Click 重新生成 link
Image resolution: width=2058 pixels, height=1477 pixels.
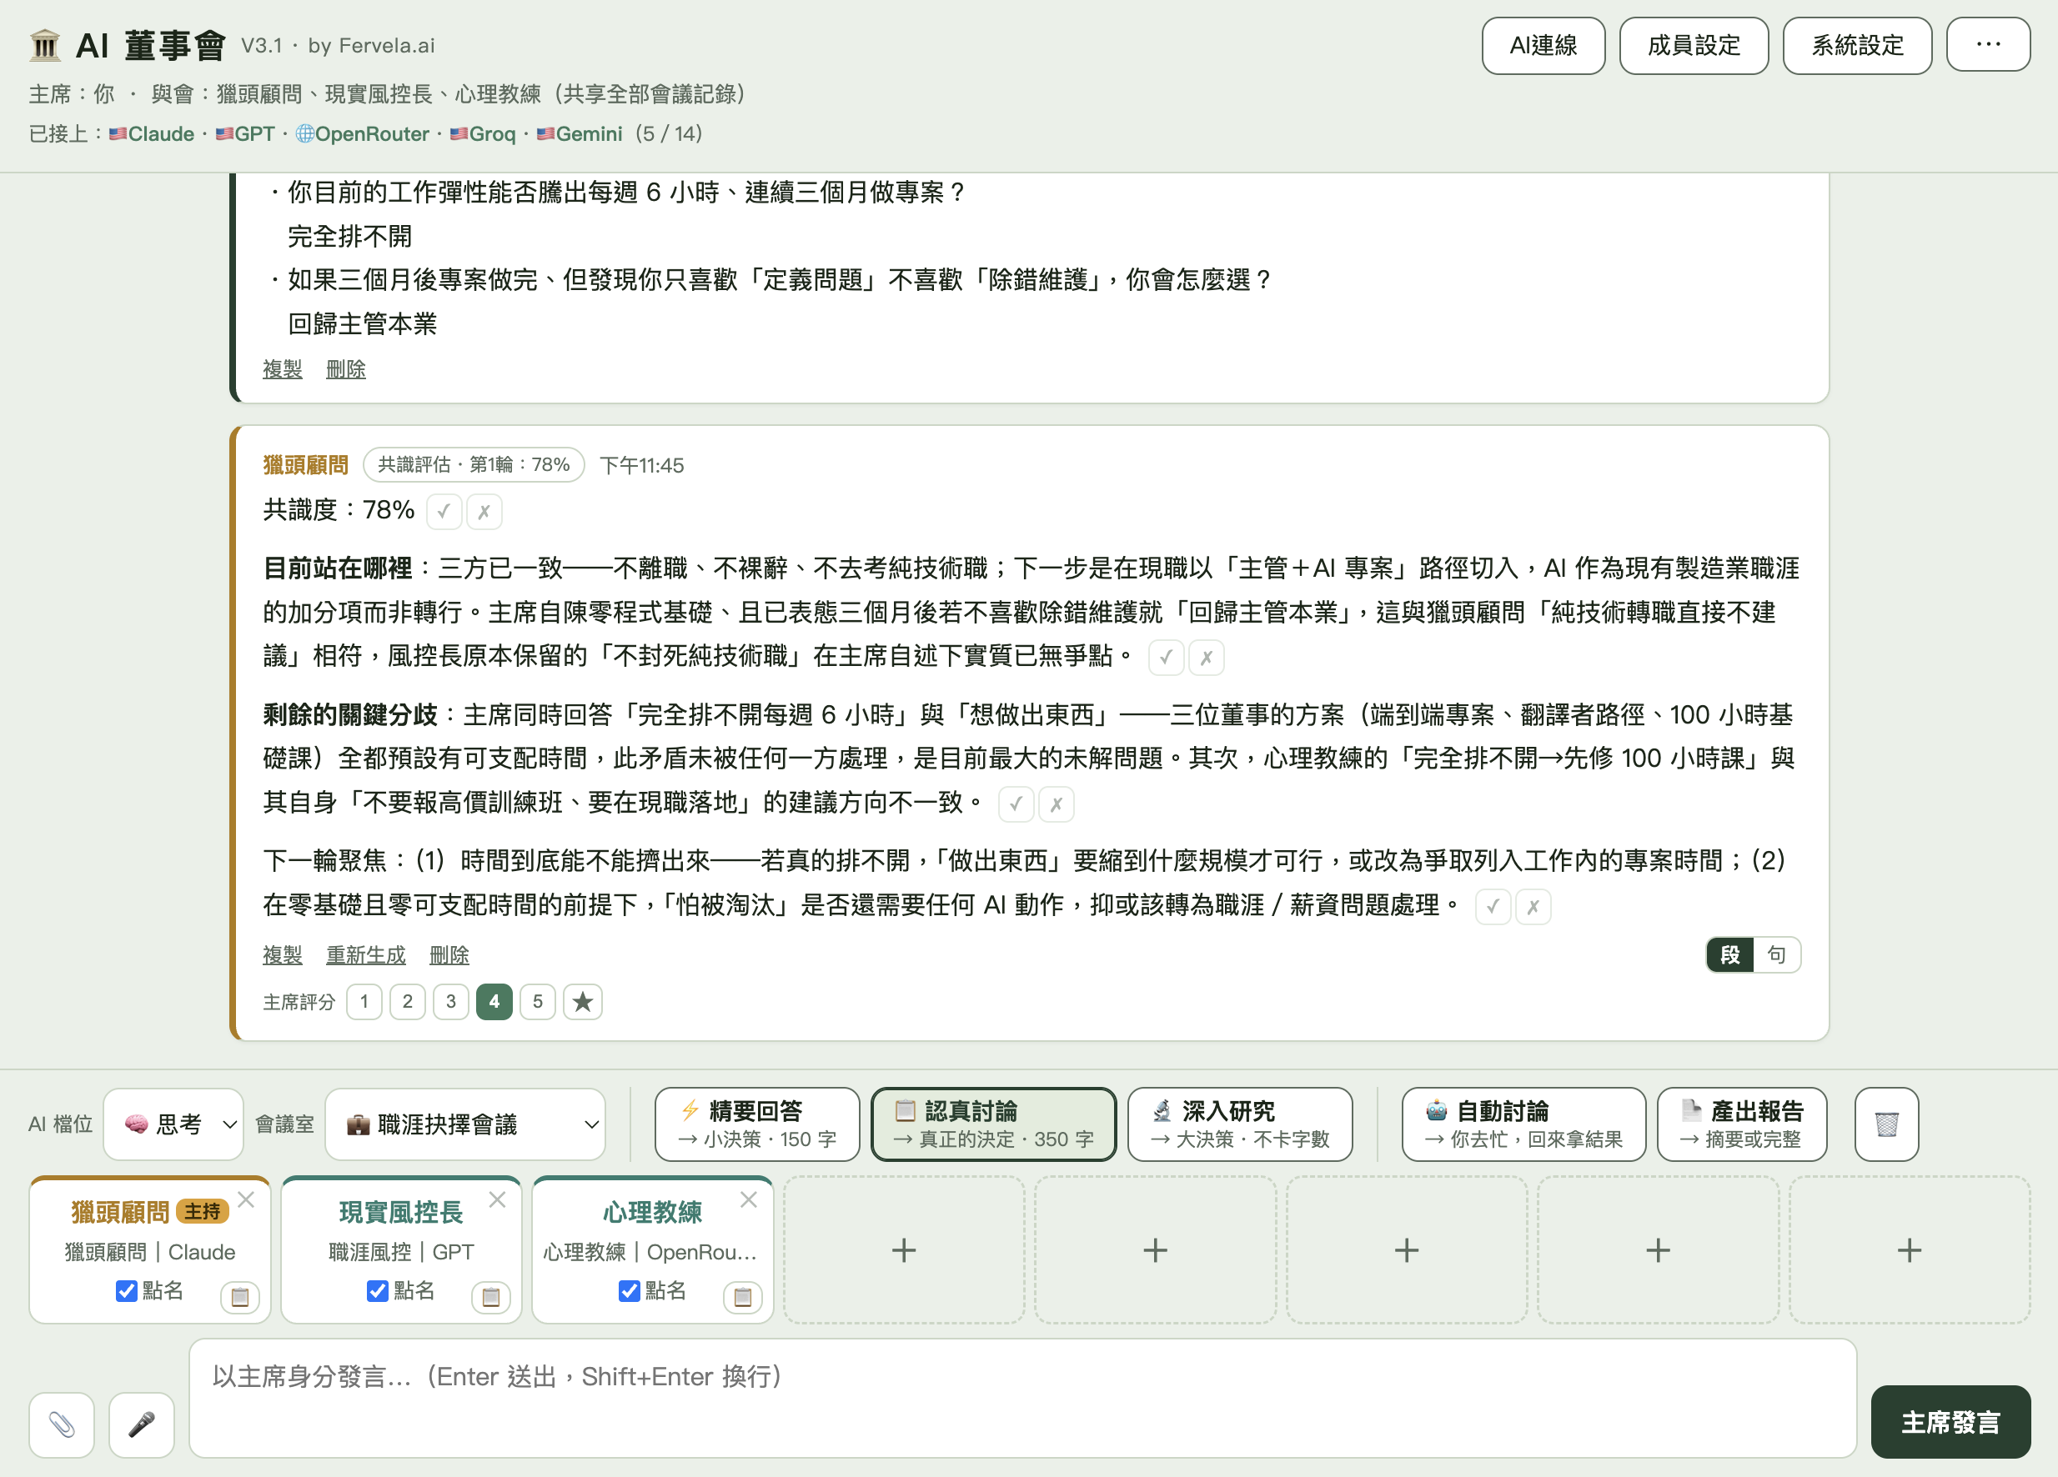[366, 954]
